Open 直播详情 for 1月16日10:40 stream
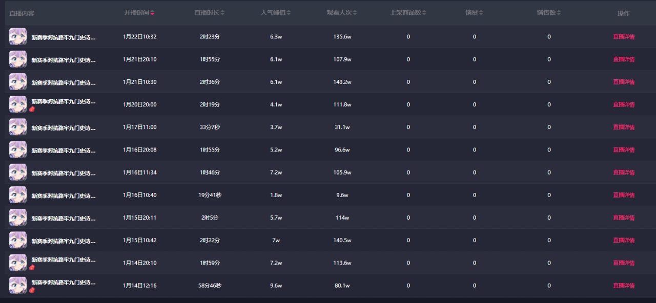The image size is (656, 303). (x=624, y=195)
